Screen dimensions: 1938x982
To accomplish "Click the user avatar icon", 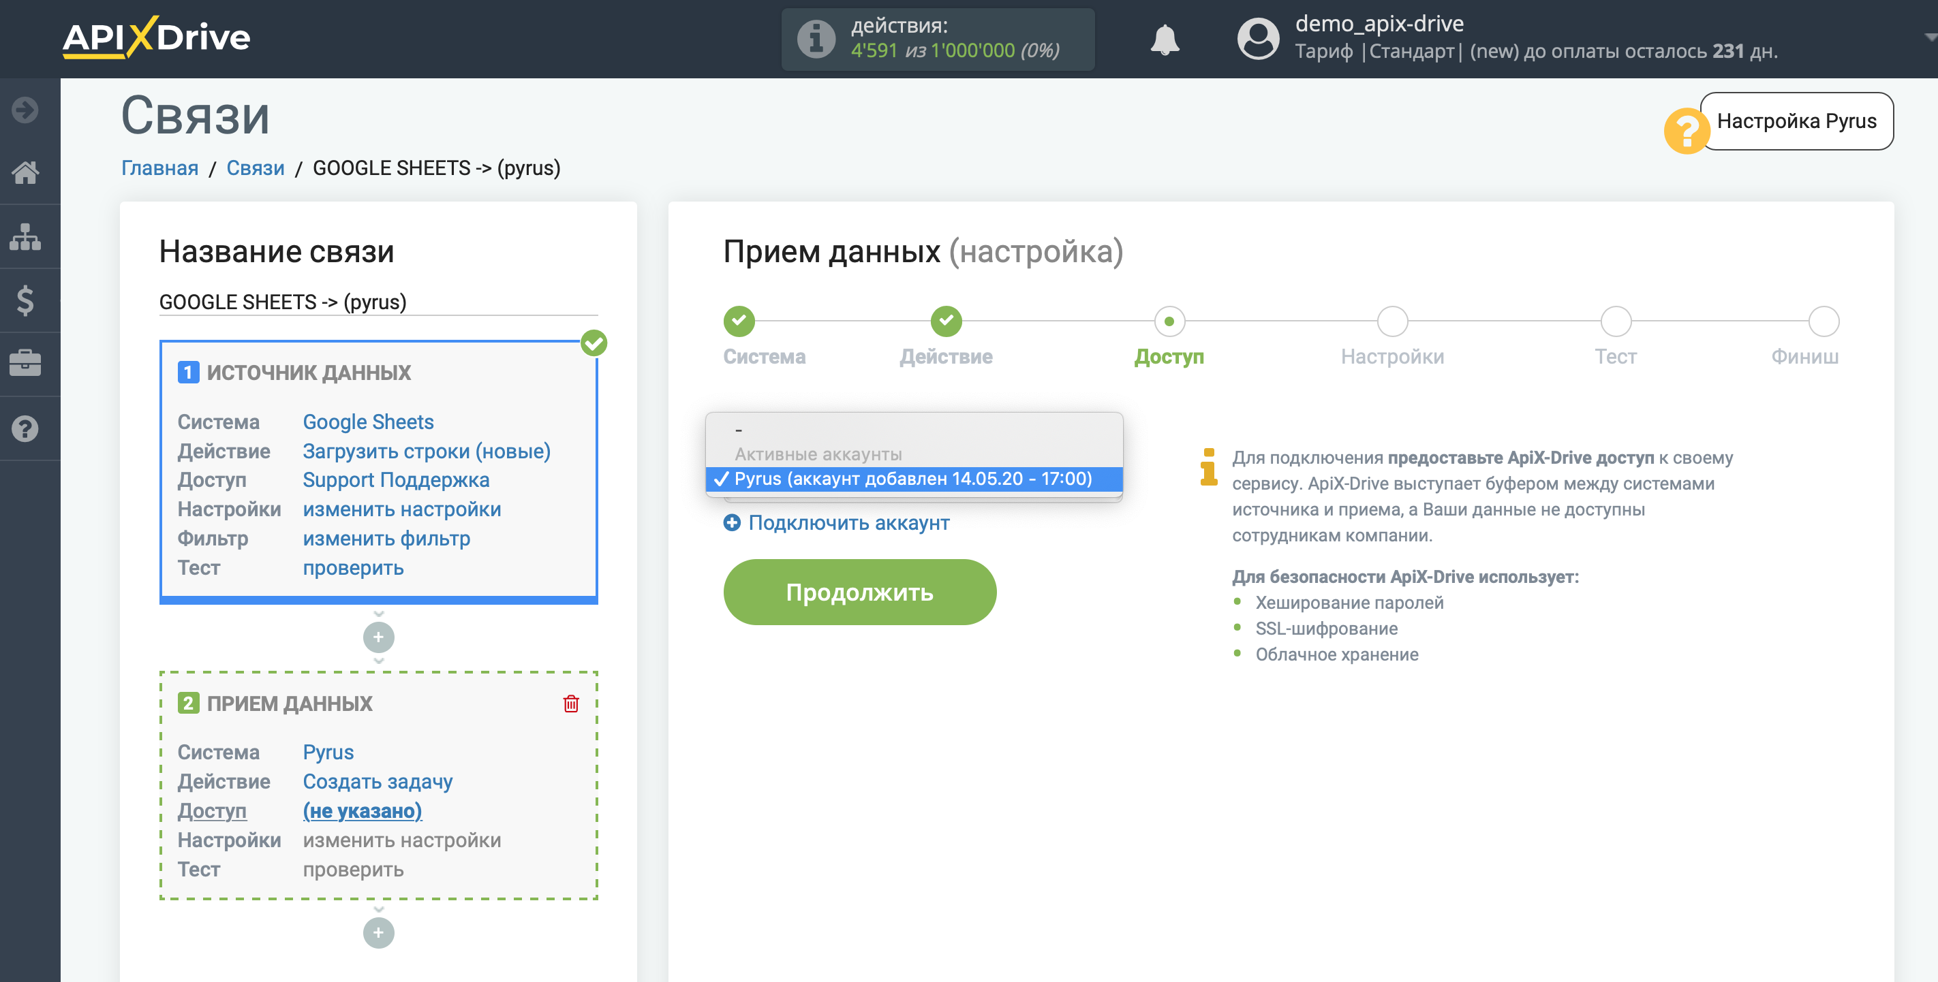I will pyautogui.click(x=1258, y=38).
